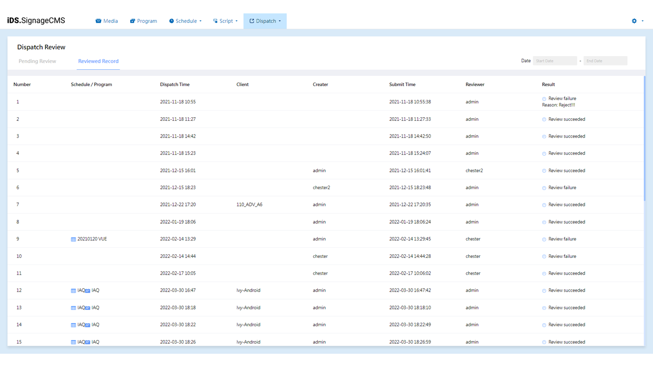This screenshot has width=653, height=367.
Task: Click the Program icon in top navigation
Action: pos(133,21)
